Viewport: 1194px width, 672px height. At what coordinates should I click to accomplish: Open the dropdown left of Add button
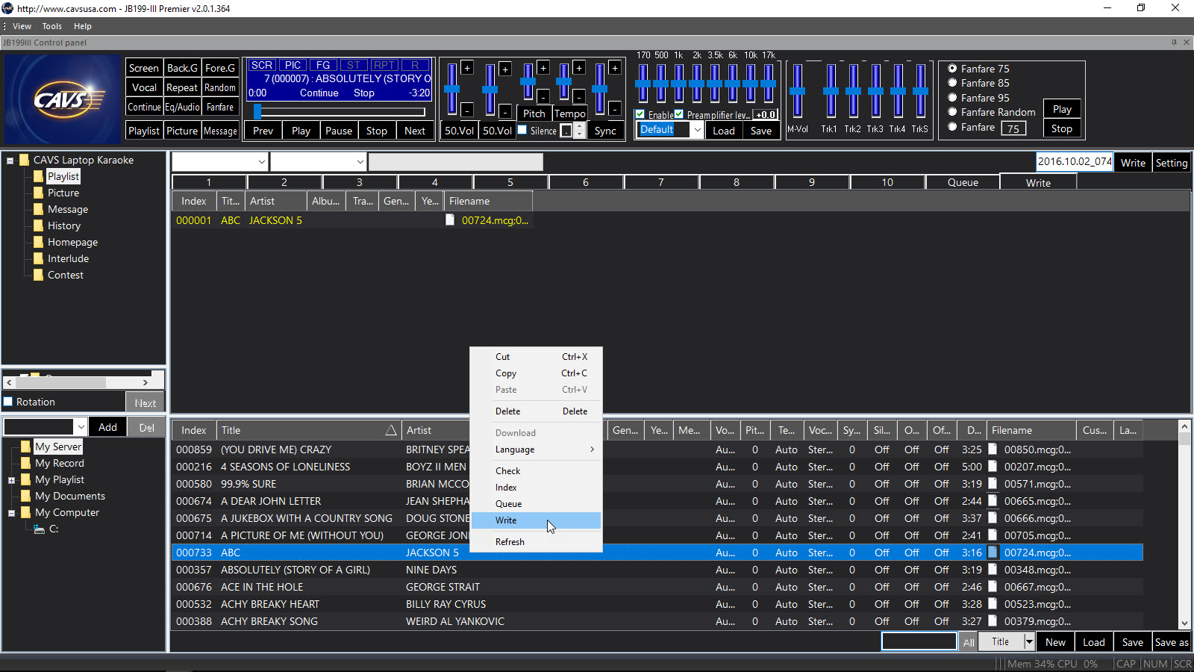coord(81,427)
